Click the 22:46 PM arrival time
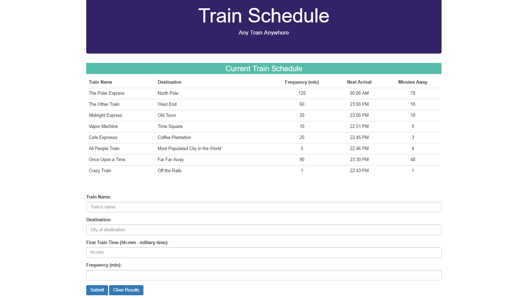Screen dimensions: 525x298 [359, 149]
